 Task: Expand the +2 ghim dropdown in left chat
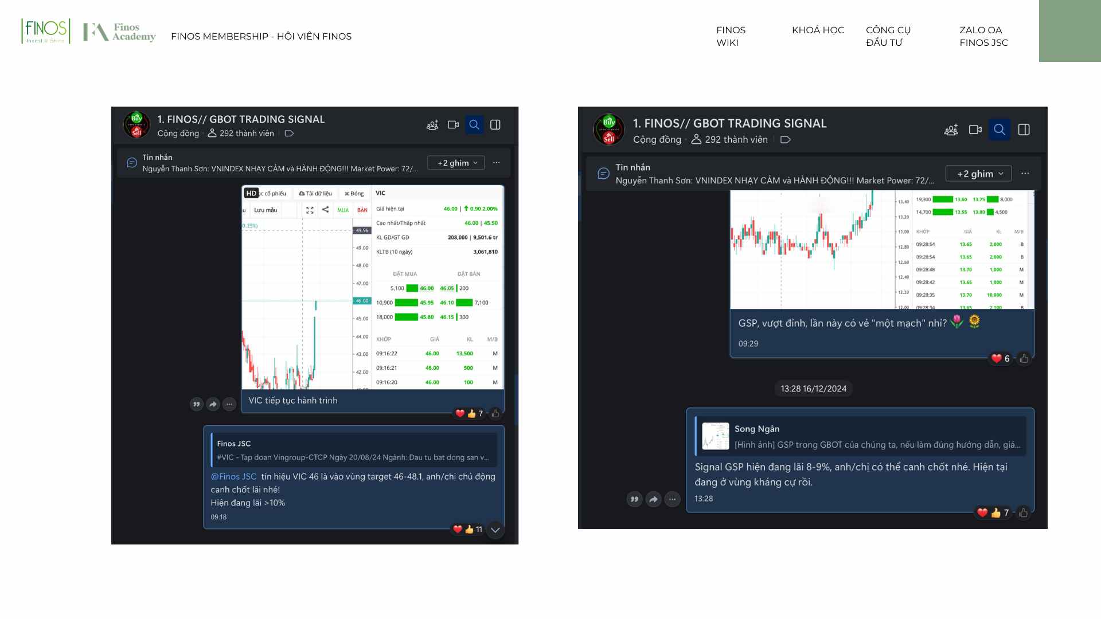coord(456,163)
